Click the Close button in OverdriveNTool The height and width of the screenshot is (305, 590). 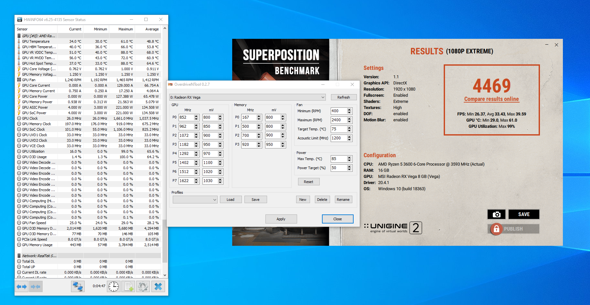pos(337,219)
